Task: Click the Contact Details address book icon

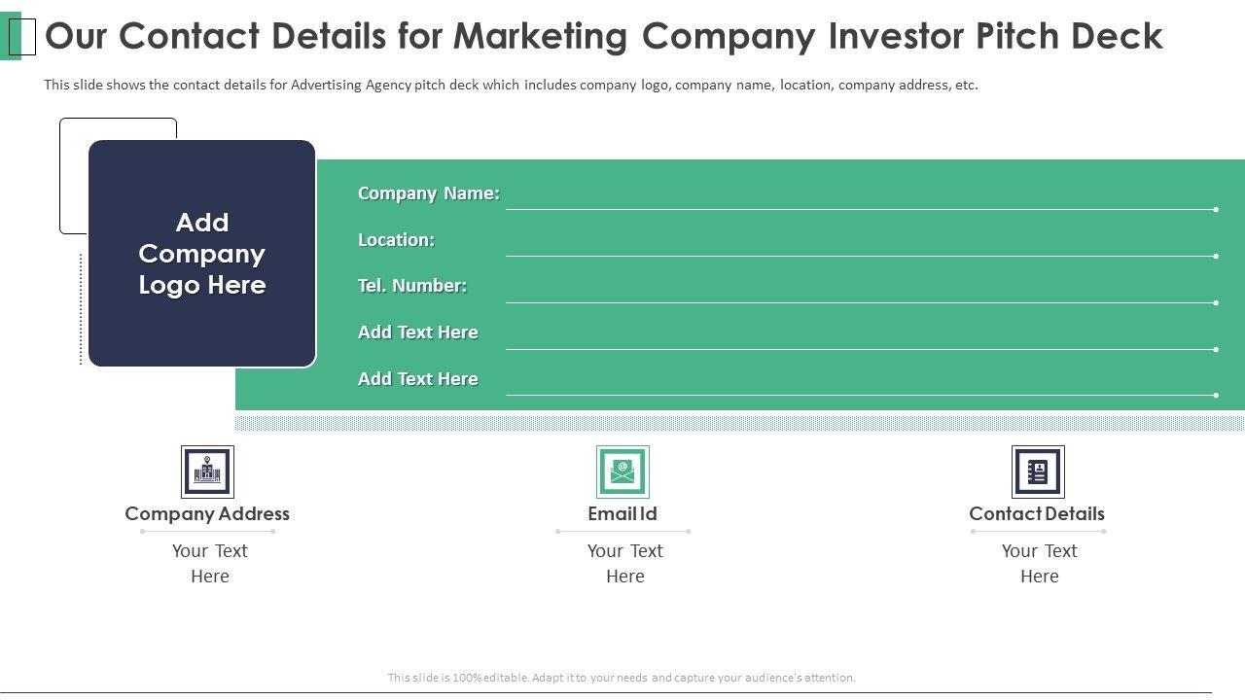Action: (1038, 472)
